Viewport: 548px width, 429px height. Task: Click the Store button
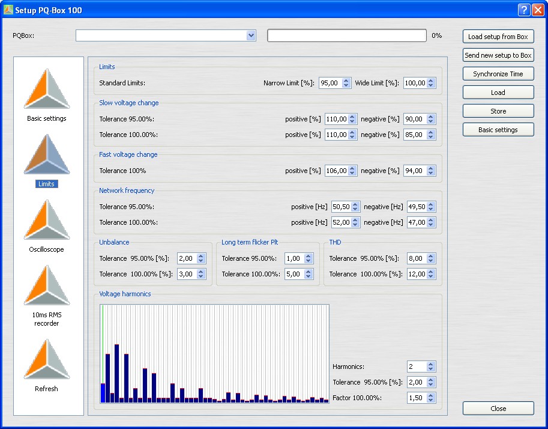tap(498, 111)
